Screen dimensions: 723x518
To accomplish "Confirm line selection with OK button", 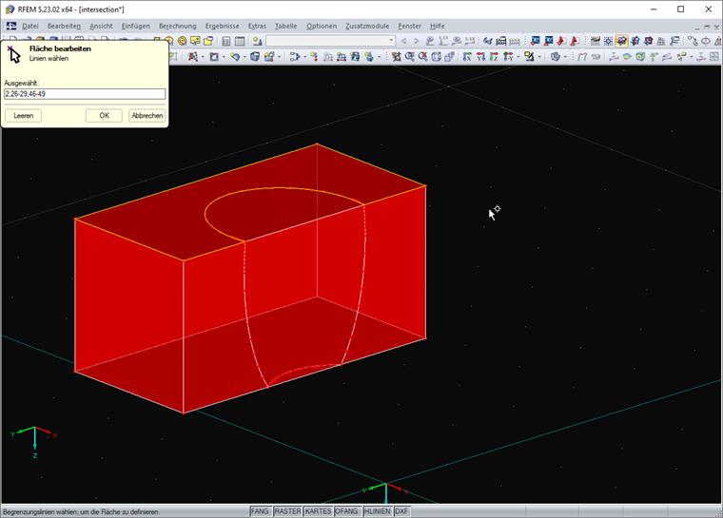I will 104,115.
